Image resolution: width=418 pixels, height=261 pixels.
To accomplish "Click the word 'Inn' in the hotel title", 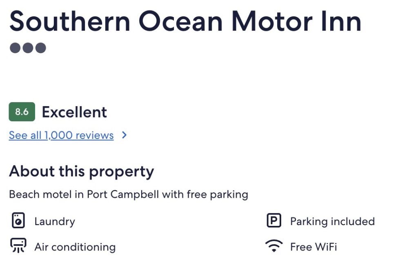I will pyautogui.click(x=338, y=21).
